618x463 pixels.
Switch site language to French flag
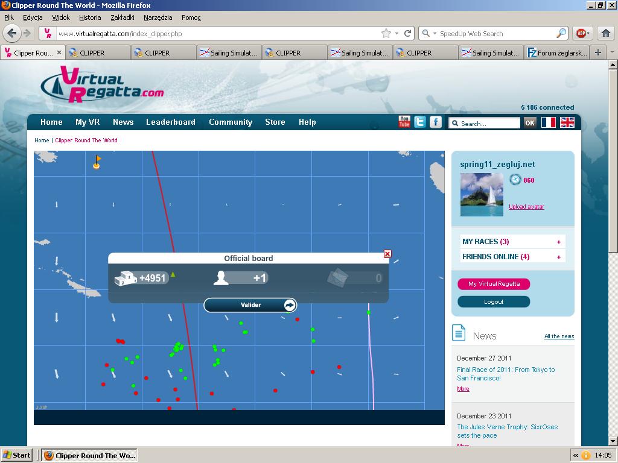coord(548,122)
